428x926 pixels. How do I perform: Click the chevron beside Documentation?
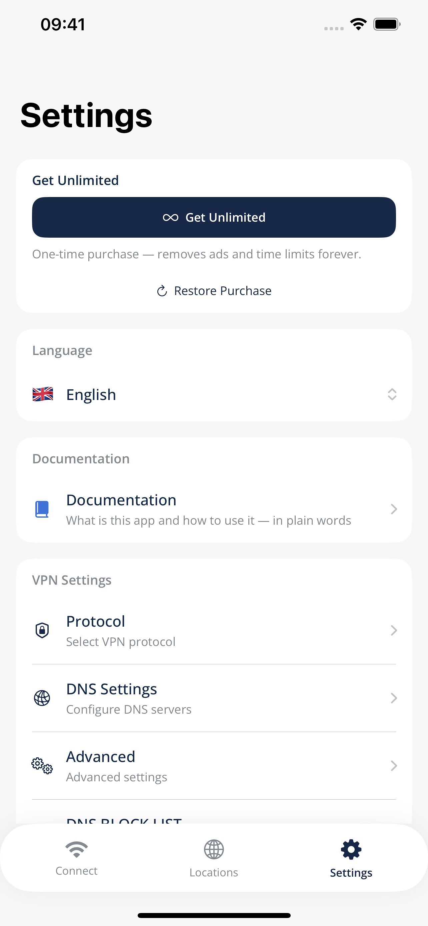point(394,509)
